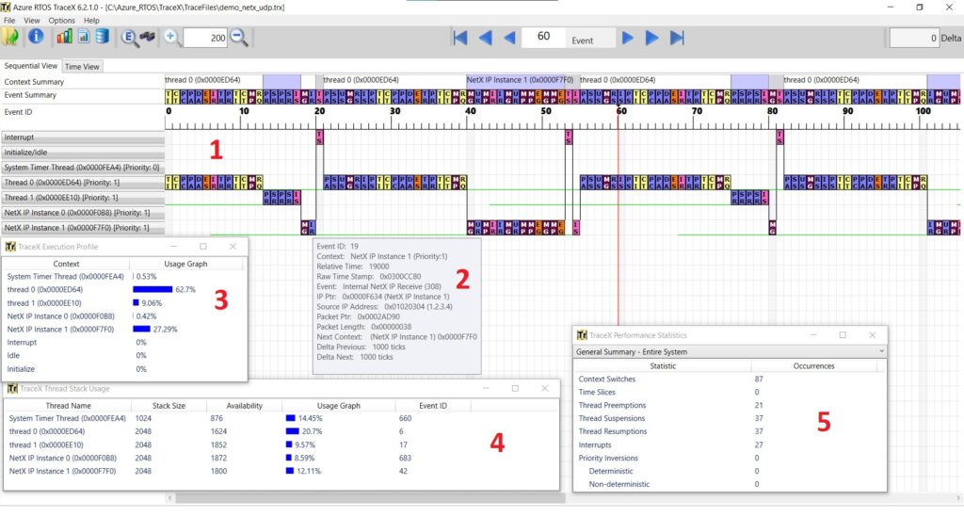964x517 pixels.
Task: Click the Statistic column header
Action: tap(663, 365)
